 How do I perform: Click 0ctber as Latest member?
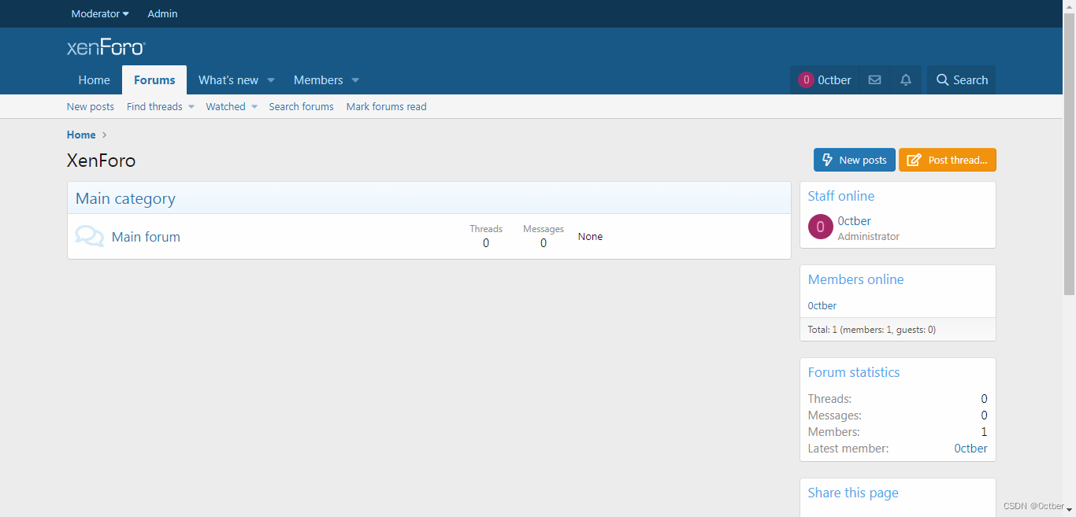pos(970,449)
